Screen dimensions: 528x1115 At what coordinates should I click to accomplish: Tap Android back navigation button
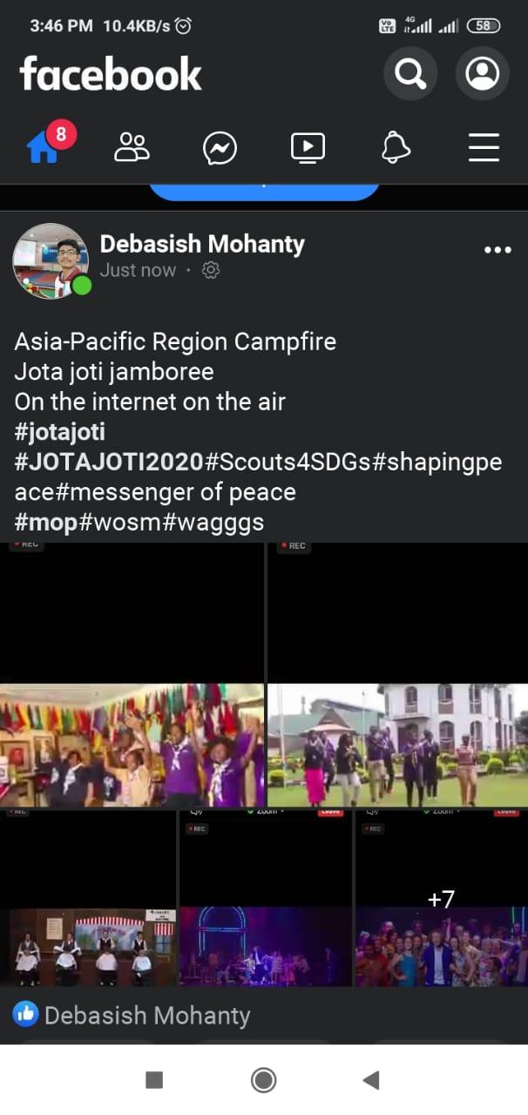click(x=371, y=1081)
